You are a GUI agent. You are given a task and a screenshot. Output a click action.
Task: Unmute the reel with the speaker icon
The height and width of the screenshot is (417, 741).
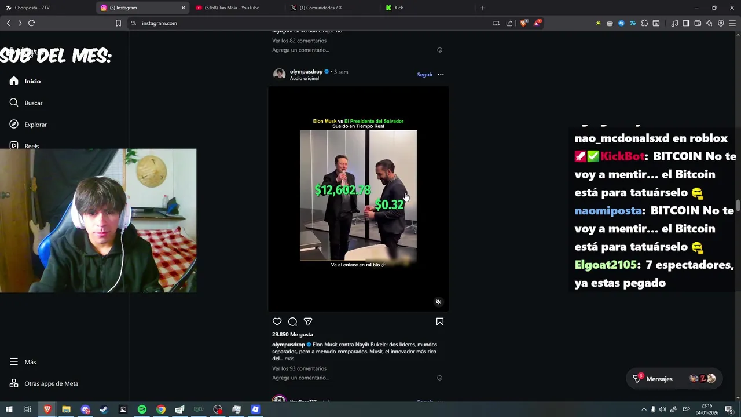(438, 302)
